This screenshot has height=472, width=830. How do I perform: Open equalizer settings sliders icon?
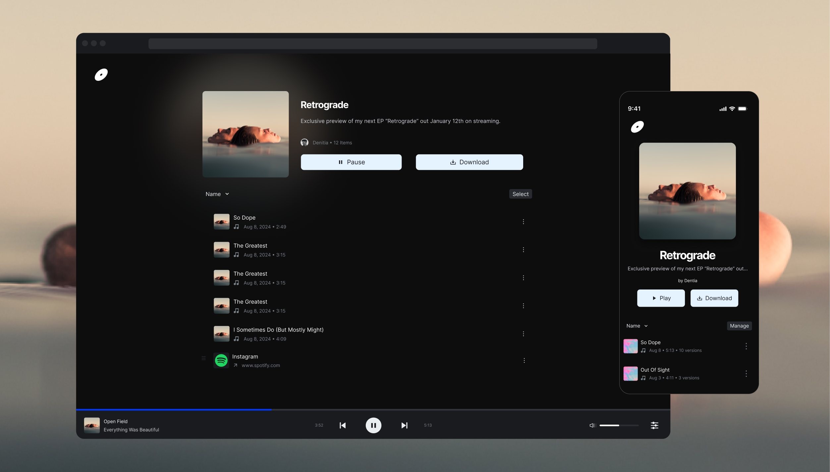[x=654, y=425]
